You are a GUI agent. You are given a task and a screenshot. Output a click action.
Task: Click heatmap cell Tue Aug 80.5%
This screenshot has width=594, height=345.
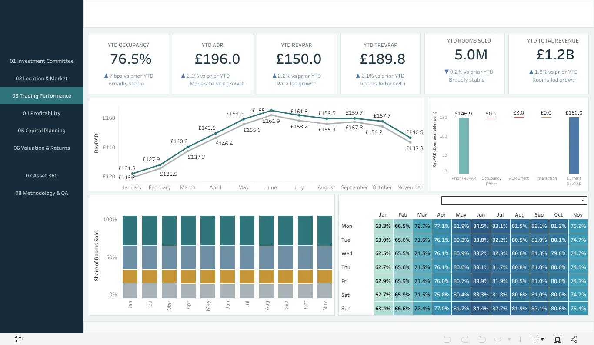[519, 240]
